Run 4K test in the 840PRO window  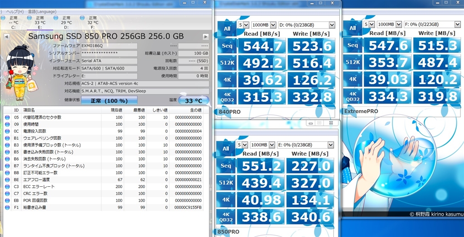coord(227,80)
